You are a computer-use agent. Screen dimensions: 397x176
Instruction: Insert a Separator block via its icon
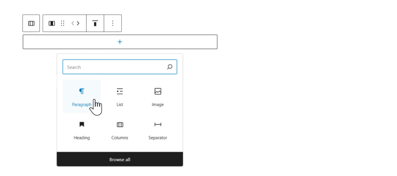pyautogui.click(x=158, y=124)
